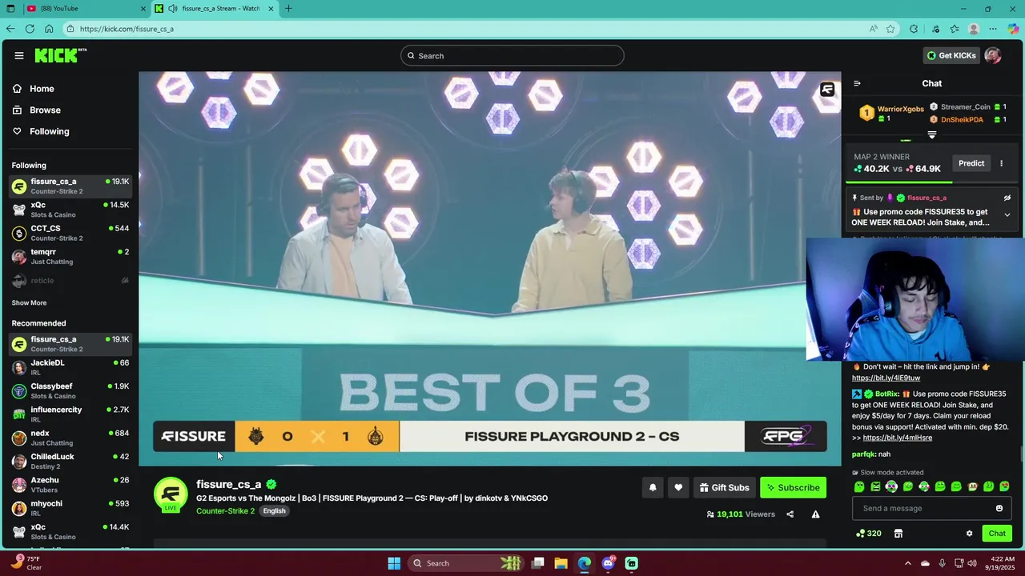Open Edge Settings and more menu
1025x576 pixels.
[x=993, y=29]
